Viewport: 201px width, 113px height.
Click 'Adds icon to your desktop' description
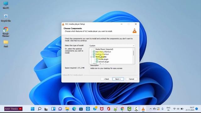coord(106,68)
